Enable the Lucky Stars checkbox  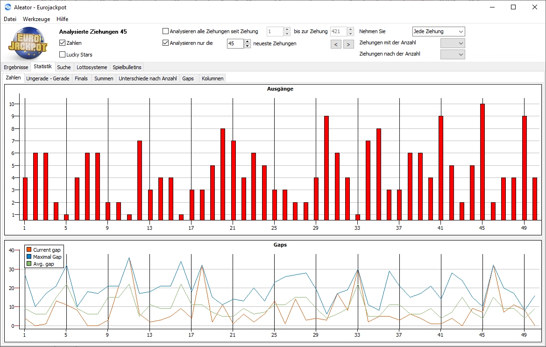(x=62, y=54)
